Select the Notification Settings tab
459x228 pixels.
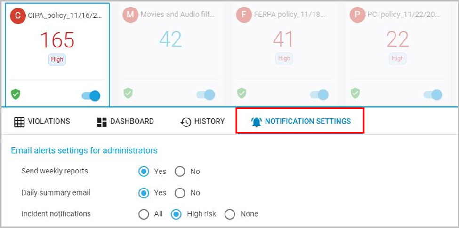(301, 121)
